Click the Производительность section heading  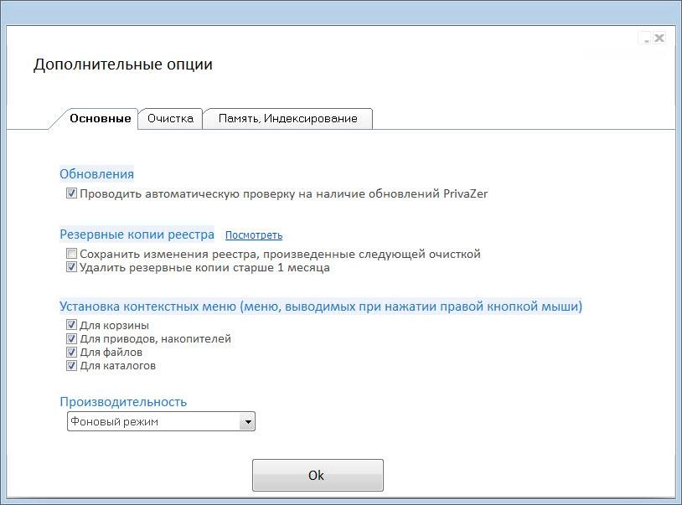(123, 401)
